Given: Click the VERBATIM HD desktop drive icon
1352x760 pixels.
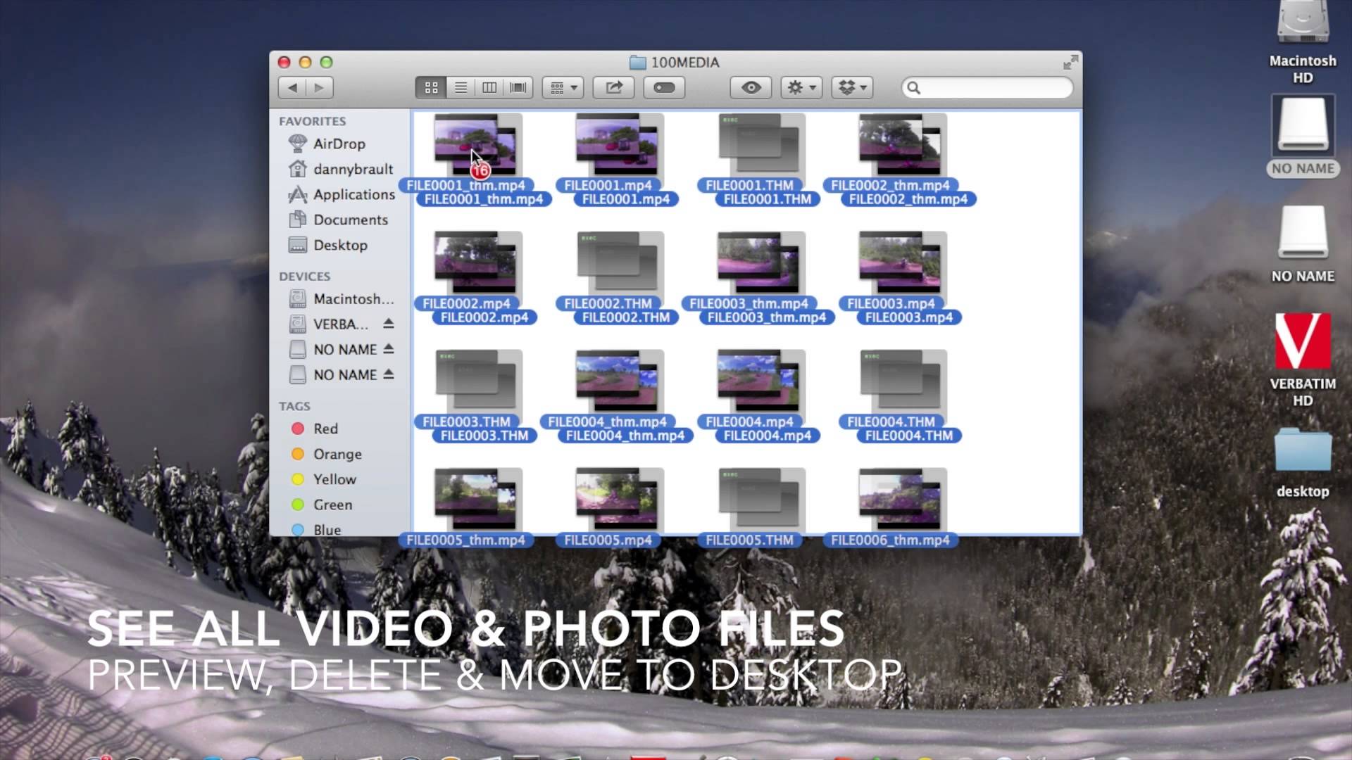Looking at the screenshot, I should point(1302,342).
